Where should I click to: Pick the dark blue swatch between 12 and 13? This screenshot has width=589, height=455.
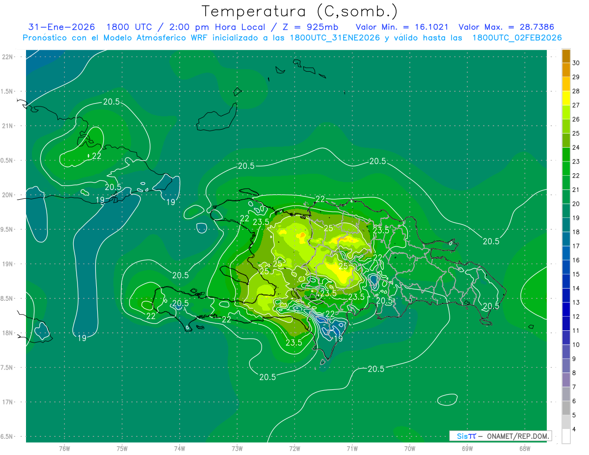pos(566,309)
